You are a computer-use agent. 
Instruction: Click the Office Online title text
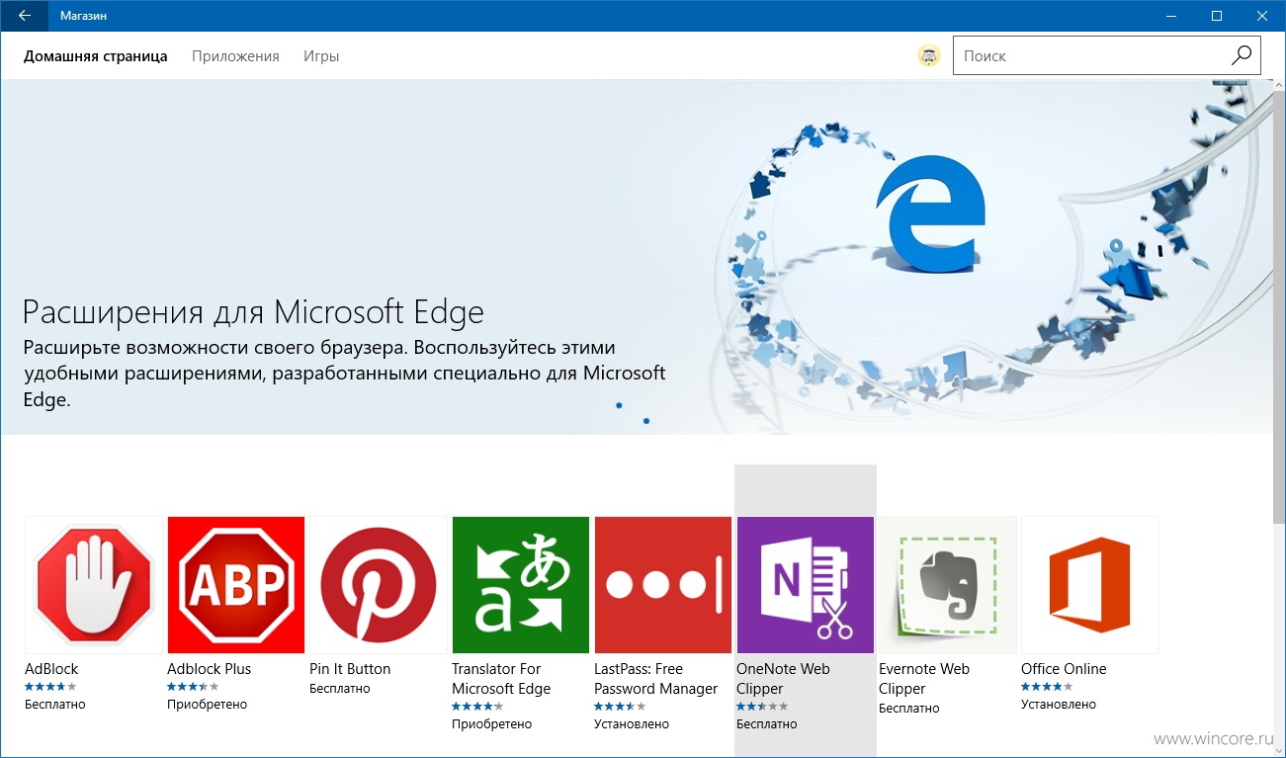click(x=1064, y=669)
